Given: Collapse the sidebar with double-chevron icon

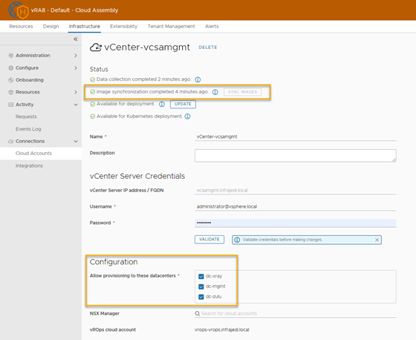Looking at the screenshot, I should (x=76, y=39).
